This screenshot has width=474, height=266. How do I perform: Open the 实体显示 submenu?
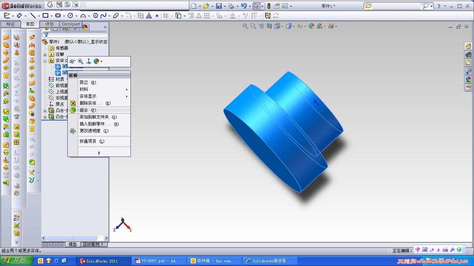tap(99, 96)
